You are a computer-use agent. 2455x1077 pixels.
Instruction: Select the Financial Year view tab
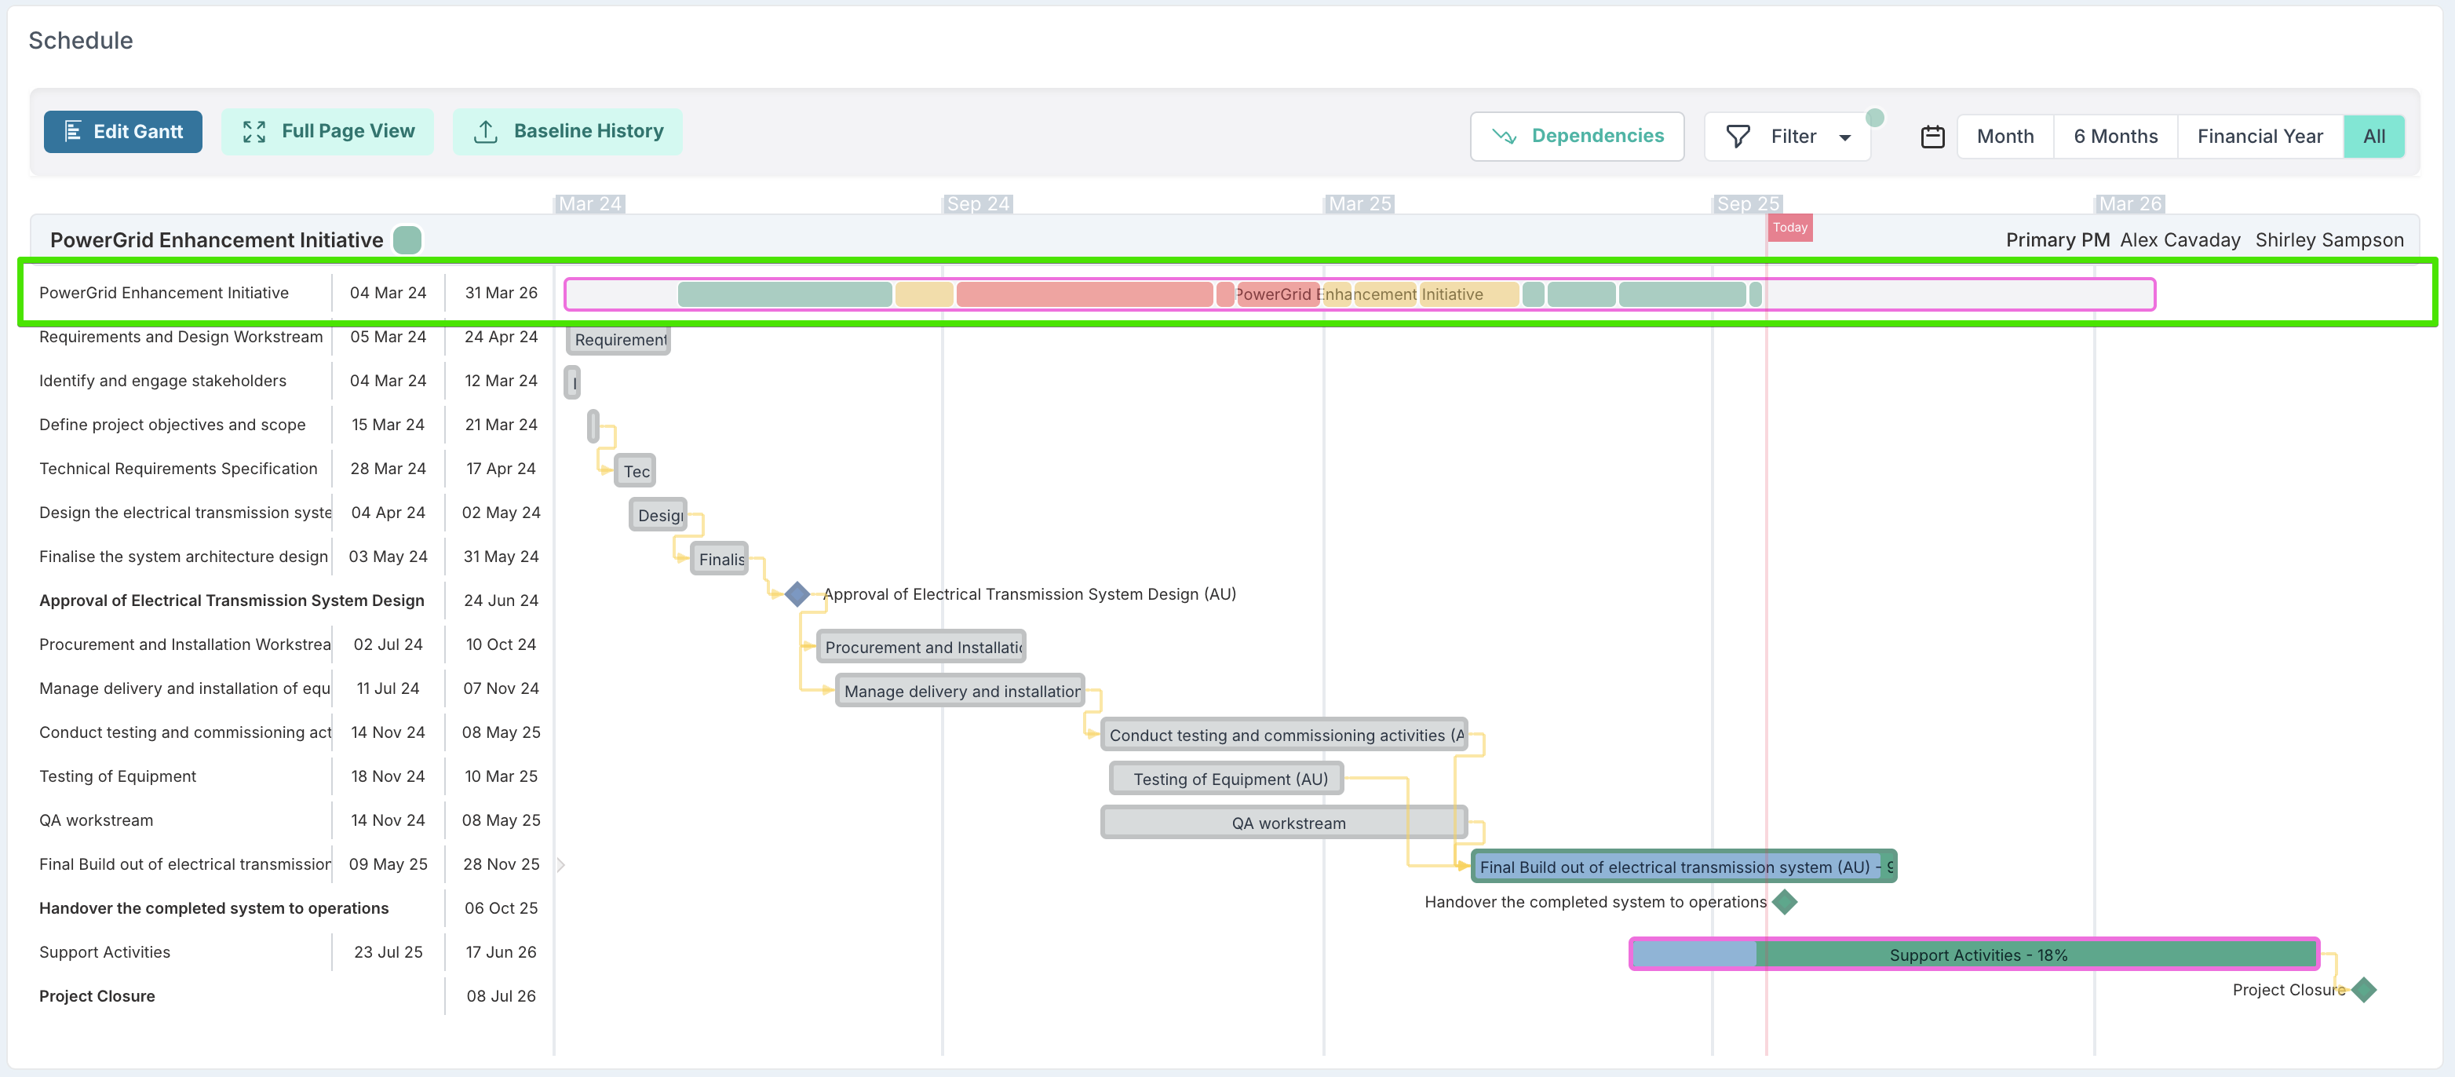(x=2259, y=137)
